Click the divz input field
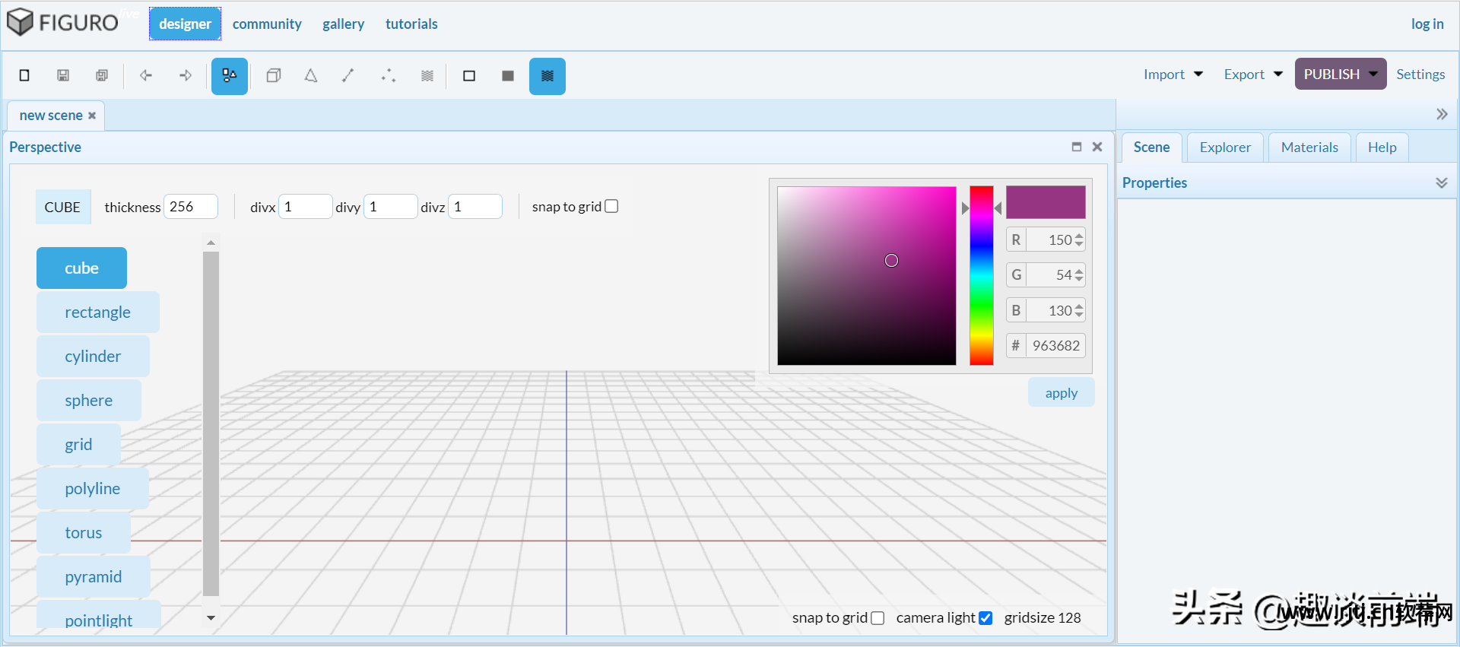 [475, 207]
